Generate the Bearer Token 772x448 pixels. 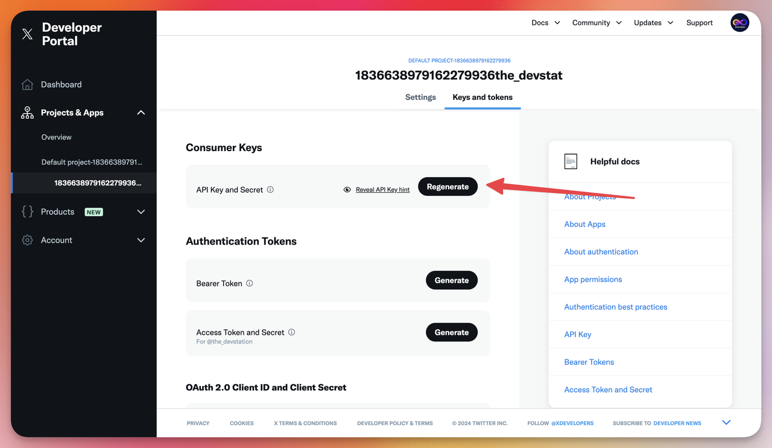tap(452, 281)
